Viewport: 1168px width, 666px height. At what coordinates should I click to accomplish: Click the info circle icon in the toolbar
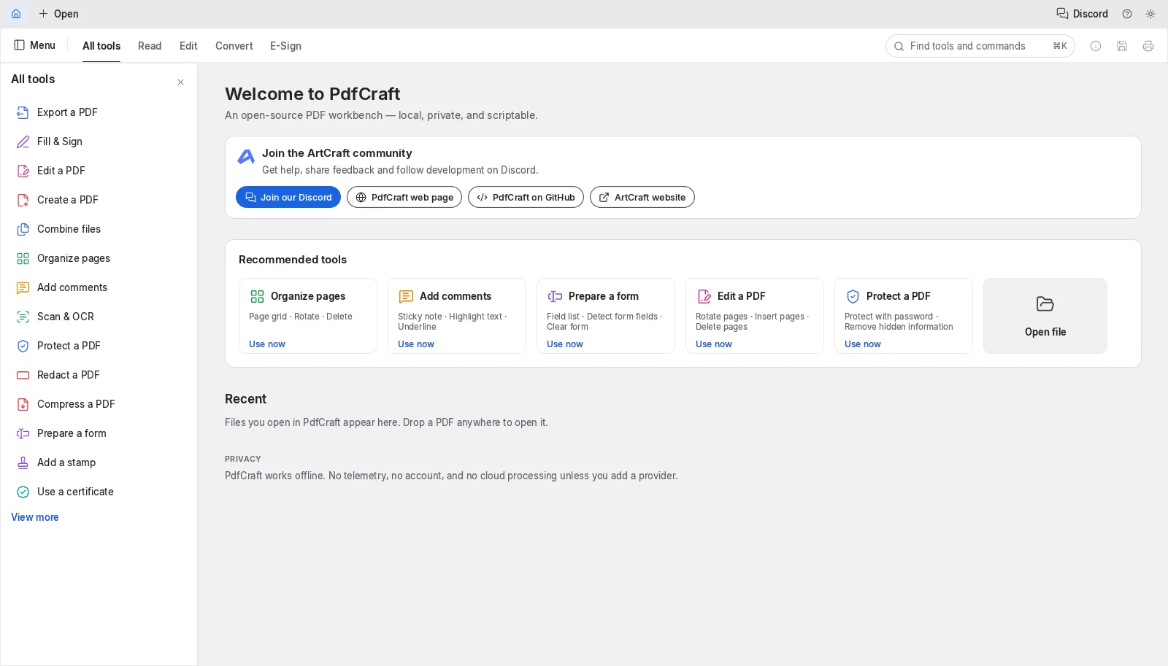click(1096, 46)
